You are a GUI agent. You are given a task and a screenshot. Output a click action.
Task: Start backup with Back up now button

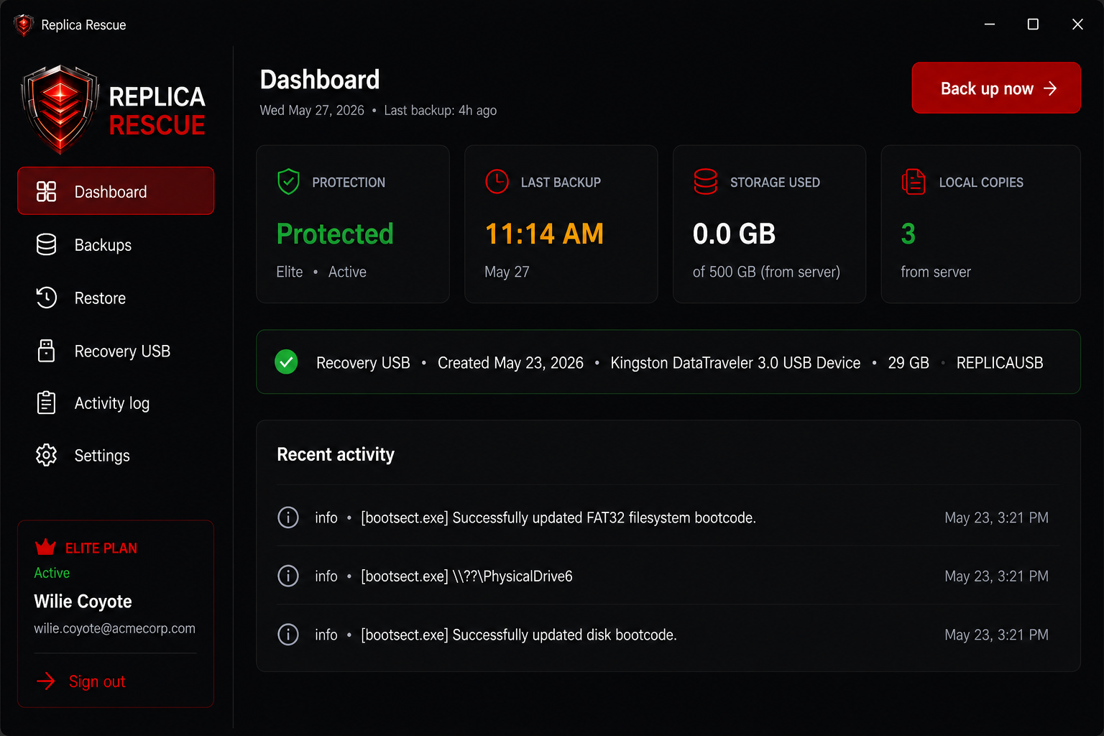[x=996, y=88]
